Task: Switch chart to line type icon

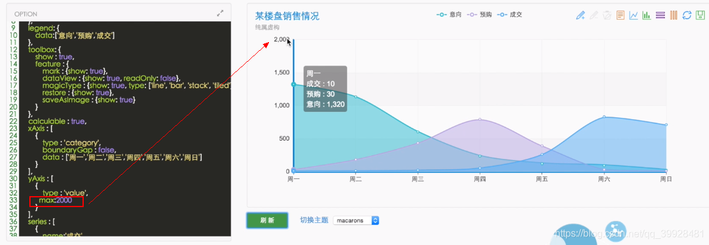Action: click(x=633, y=15)
